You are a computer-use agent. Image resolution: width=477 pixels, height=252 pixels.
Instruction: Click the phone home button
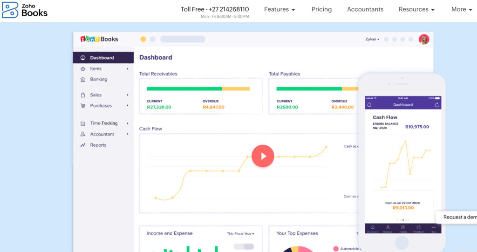(x=402, y=243)
